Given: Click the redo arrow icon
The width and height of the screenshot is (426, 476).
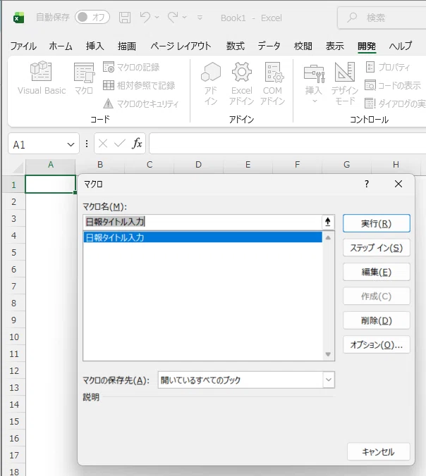Looking at the screenshot, I should tap(173, 18).
